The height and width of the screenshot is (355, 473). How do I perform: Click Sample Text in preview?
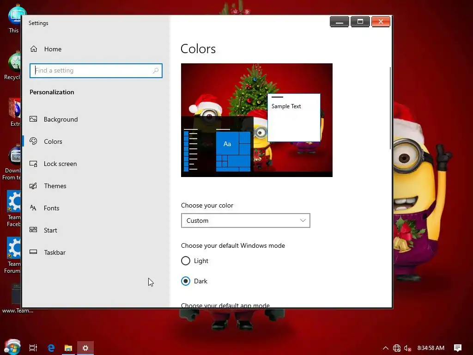coord(286,106)
